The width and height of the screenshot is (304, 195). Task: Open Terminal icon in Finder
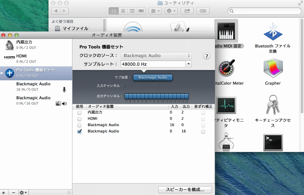point(273,143)
